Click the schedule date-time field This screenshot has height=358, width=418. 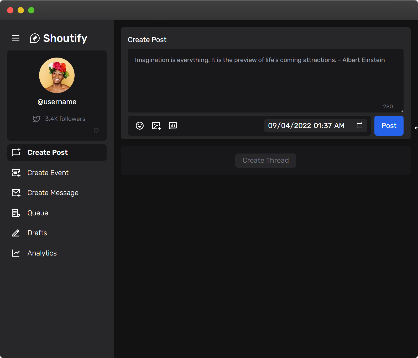click(x=316, y=126)
